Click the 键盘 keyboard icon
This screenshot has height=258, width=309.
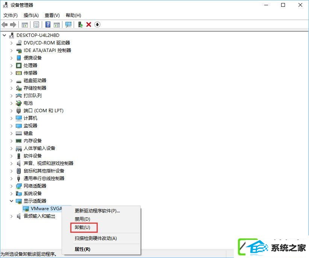(19, 133)
